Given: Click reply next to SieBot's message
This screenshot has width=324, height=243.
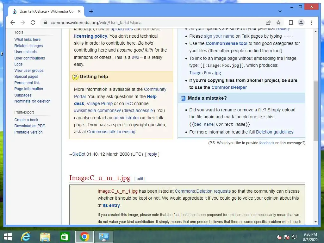Looking at the screenshot, I should point(152,154).
